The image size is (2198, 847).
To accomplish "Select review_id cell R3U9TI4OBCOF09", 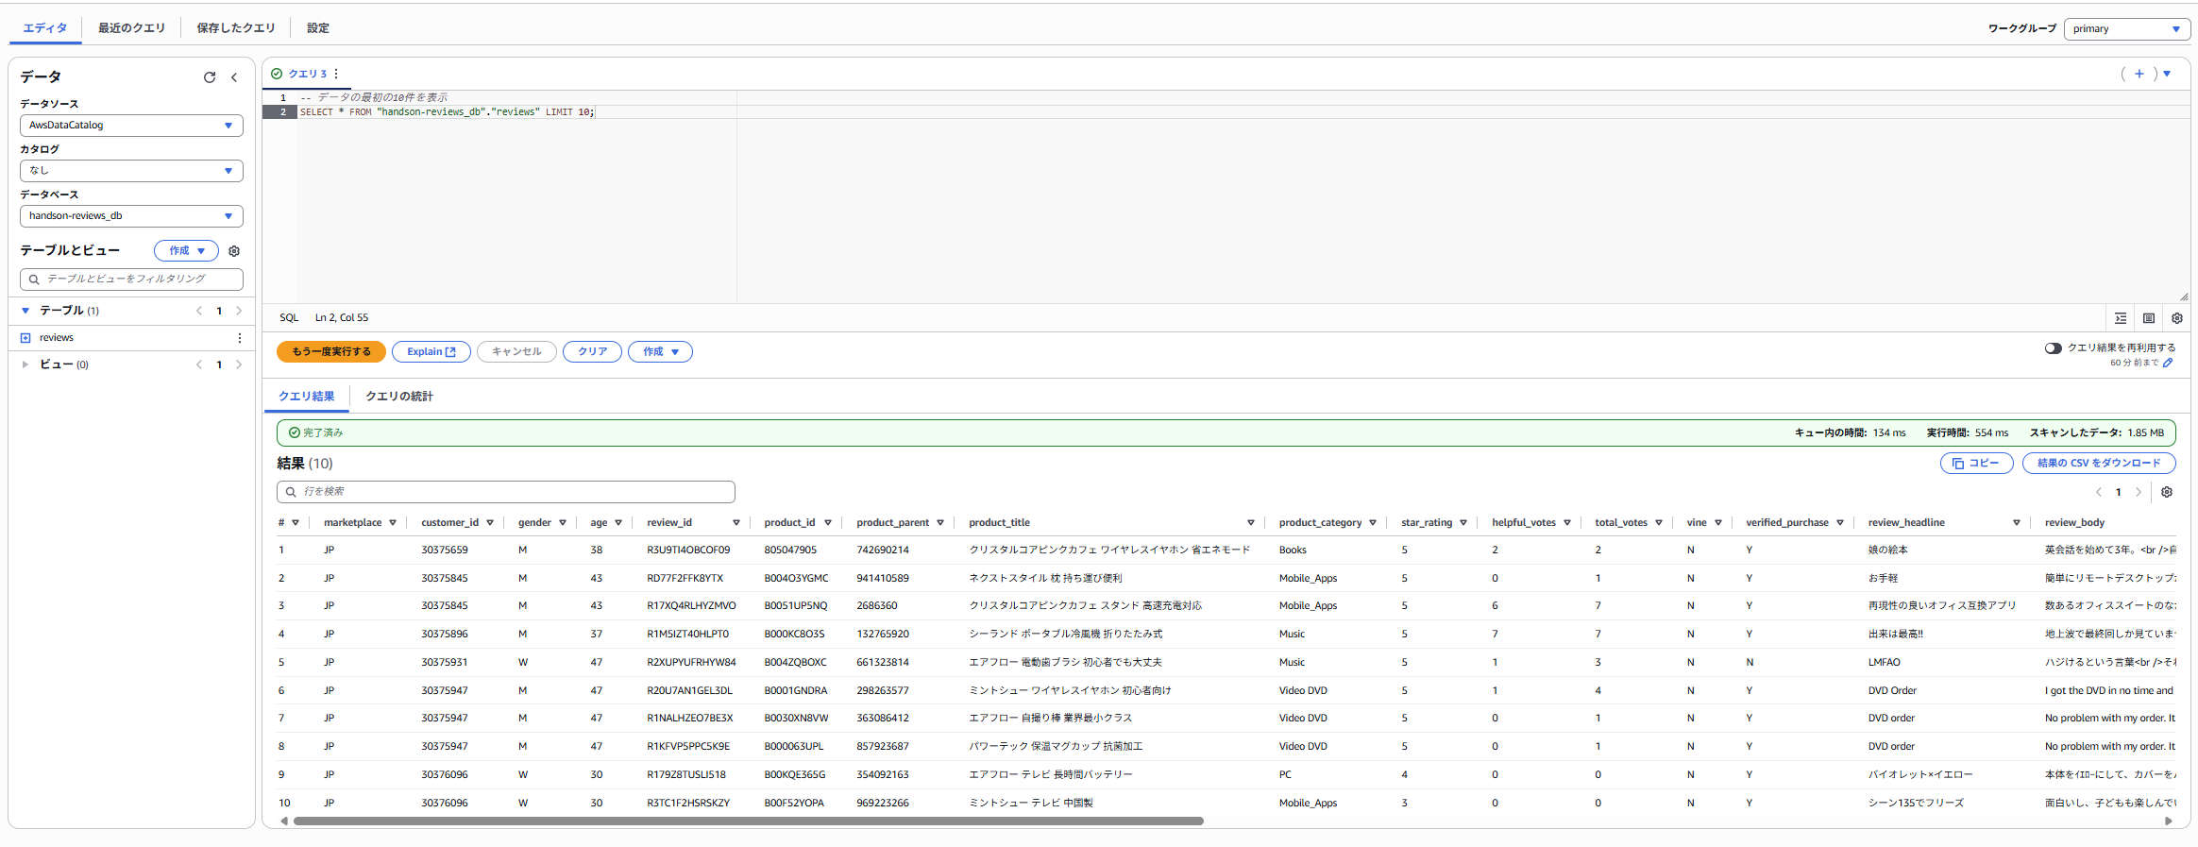I will pos(688,551).
